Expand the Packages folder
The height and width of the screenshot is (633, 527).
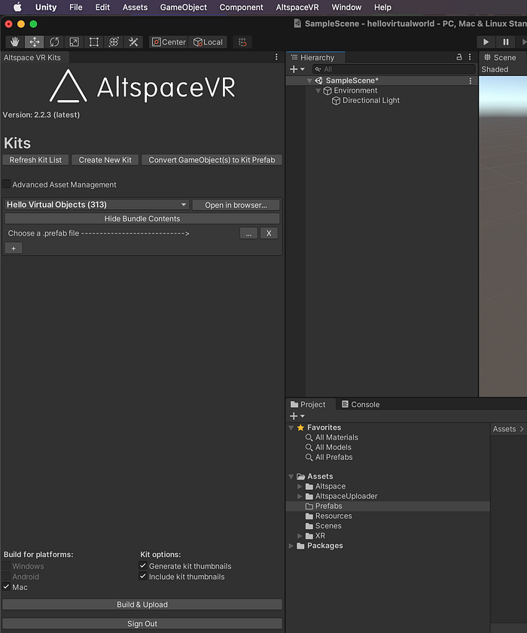pos(291,546)
